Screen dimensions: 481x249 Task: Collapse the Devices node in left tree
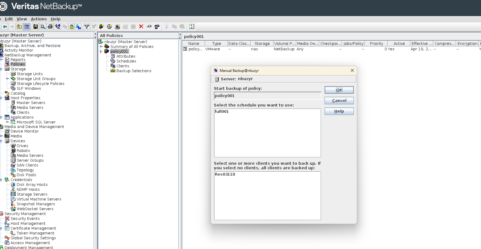[x=1, y=141]
